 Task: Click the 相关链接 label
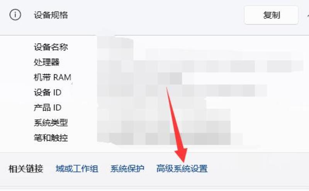point(26,169)
